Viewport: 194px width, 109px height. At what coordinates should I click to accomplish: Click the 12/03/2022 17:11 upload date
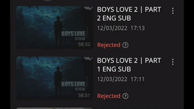[x=121, y=79]
